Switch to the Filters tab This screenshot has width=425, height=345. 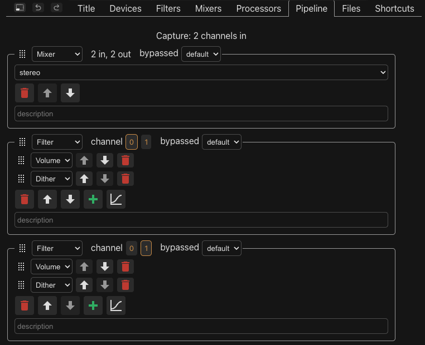[x=168, y=9]
